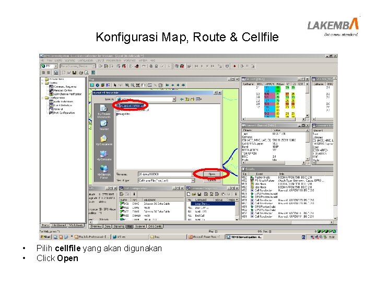The image size is (376, 282).
Task: Open the Files of type dropdown
Action: (193, 180)
